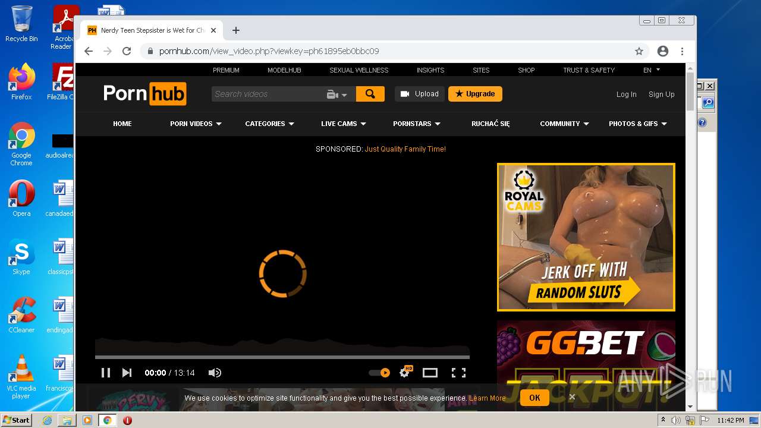Click the Windows Start button
Viewport: 761px width, 428px height.
(16, 420)
